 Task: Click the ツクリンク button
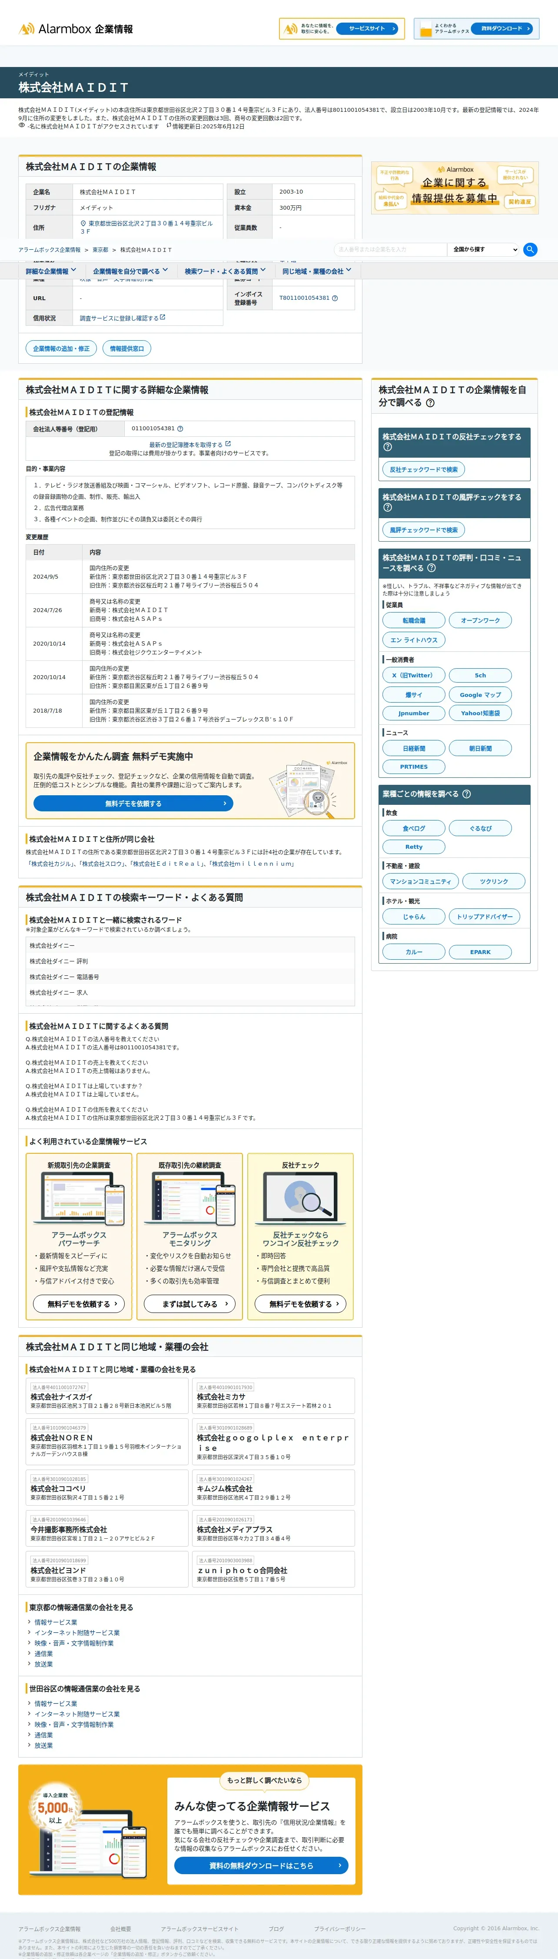(494, 881)
